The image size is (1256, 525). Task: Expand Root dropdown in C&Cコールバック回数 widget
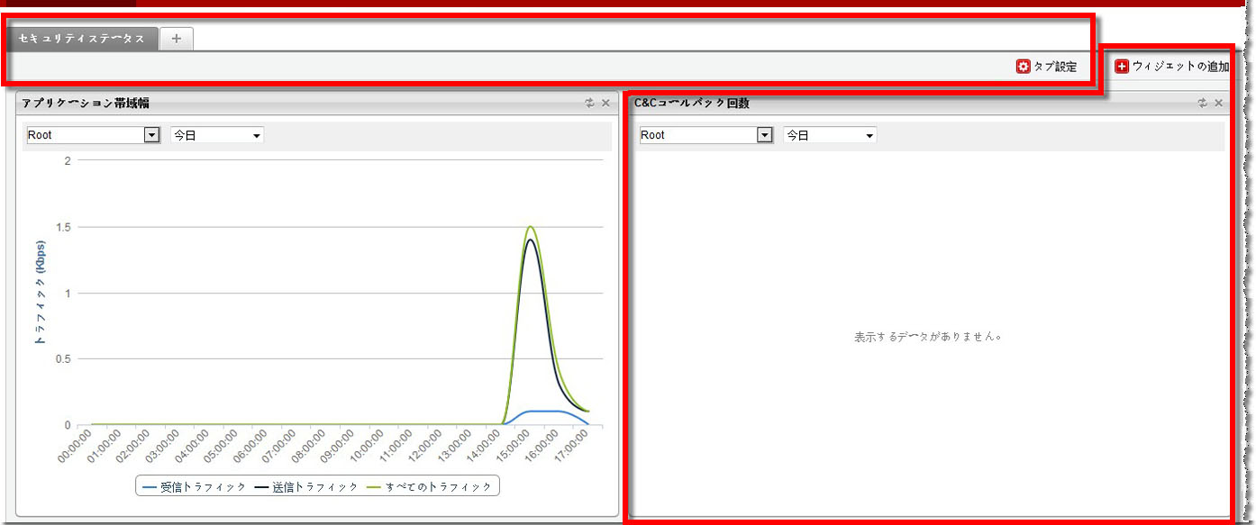(705, 135)
